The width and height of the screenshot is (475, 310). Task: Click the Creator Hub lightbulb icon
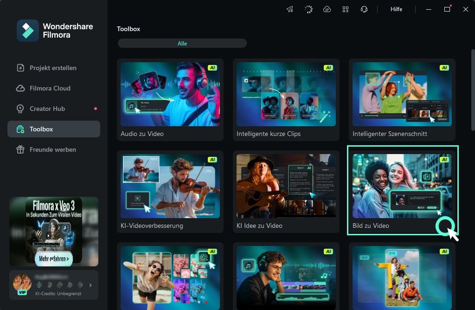[x=20, y=109]
